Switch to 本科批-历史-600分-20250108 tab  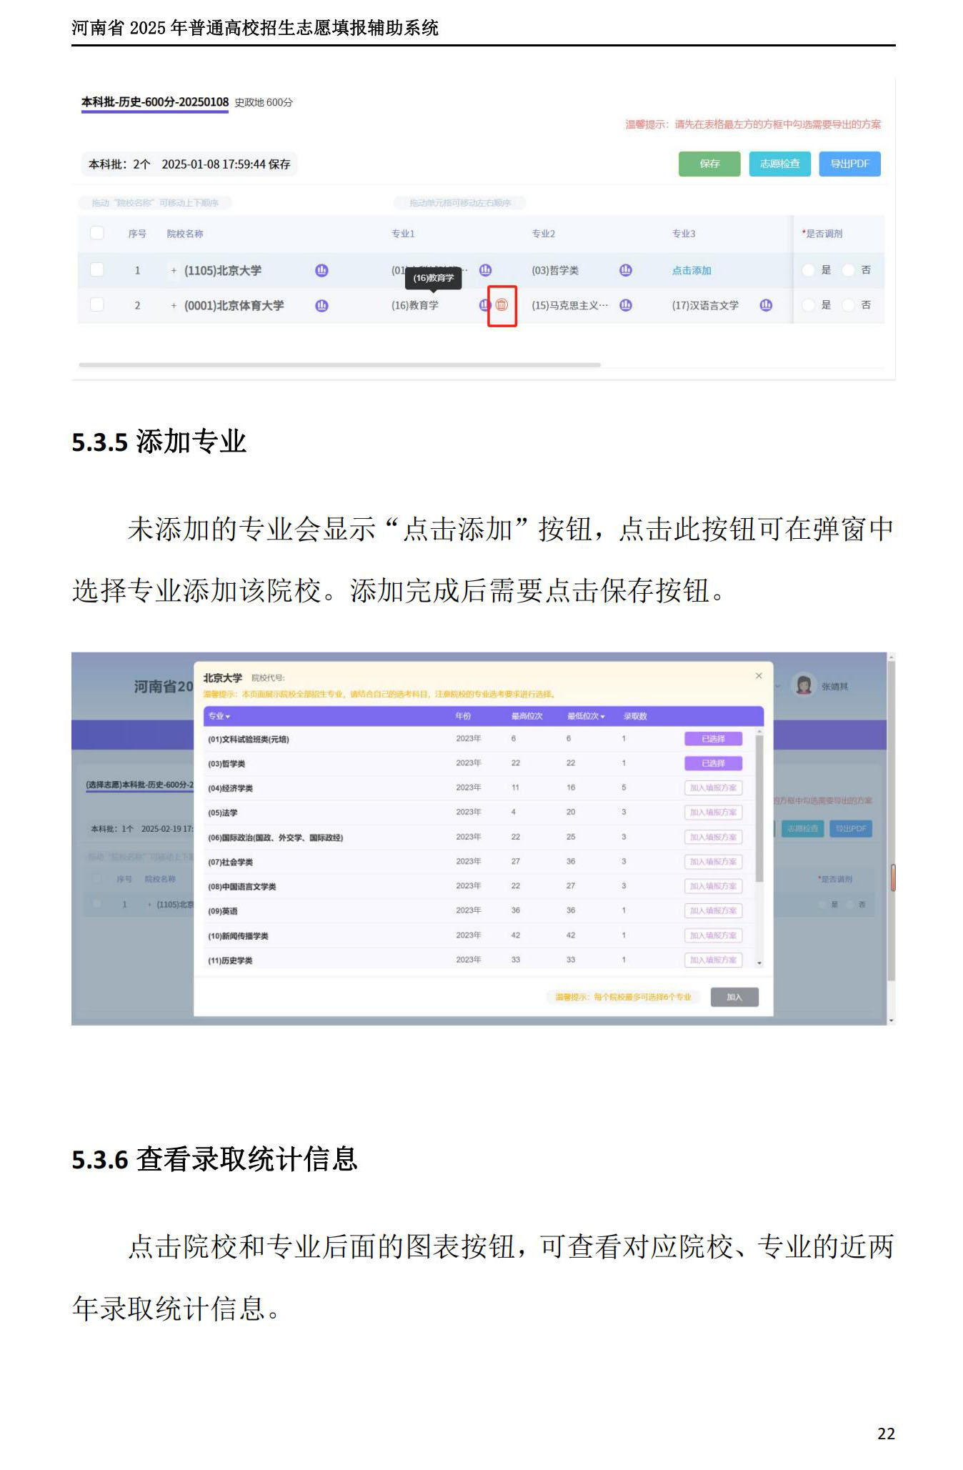[154, 102]
